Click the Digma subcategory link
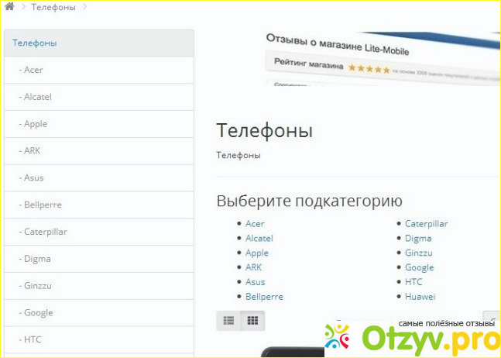Screen dimensions: 501x358 pos(418,239)
